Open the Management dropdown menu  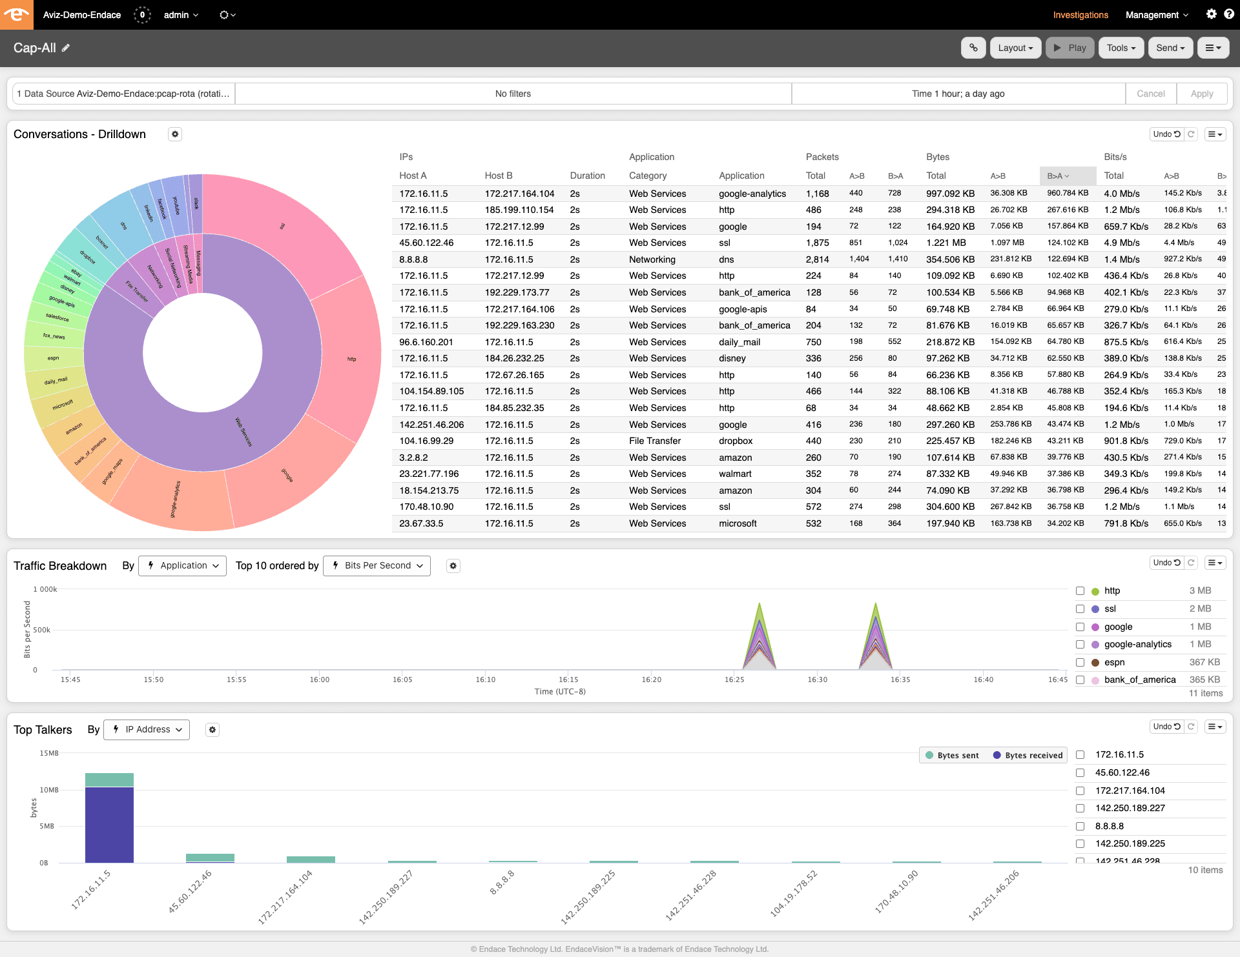tap(1157, 14)
